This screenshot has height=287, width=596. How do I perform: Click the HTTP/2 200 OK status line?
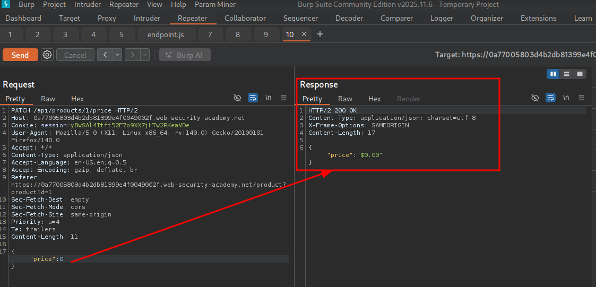[x=333, y=111]
